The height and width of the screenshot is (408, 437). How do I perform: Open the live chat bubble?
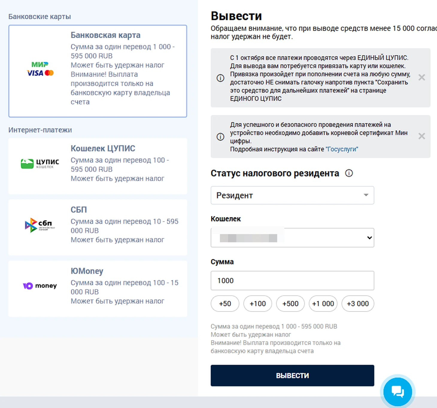pyautogui.click(x=398, y=392)
